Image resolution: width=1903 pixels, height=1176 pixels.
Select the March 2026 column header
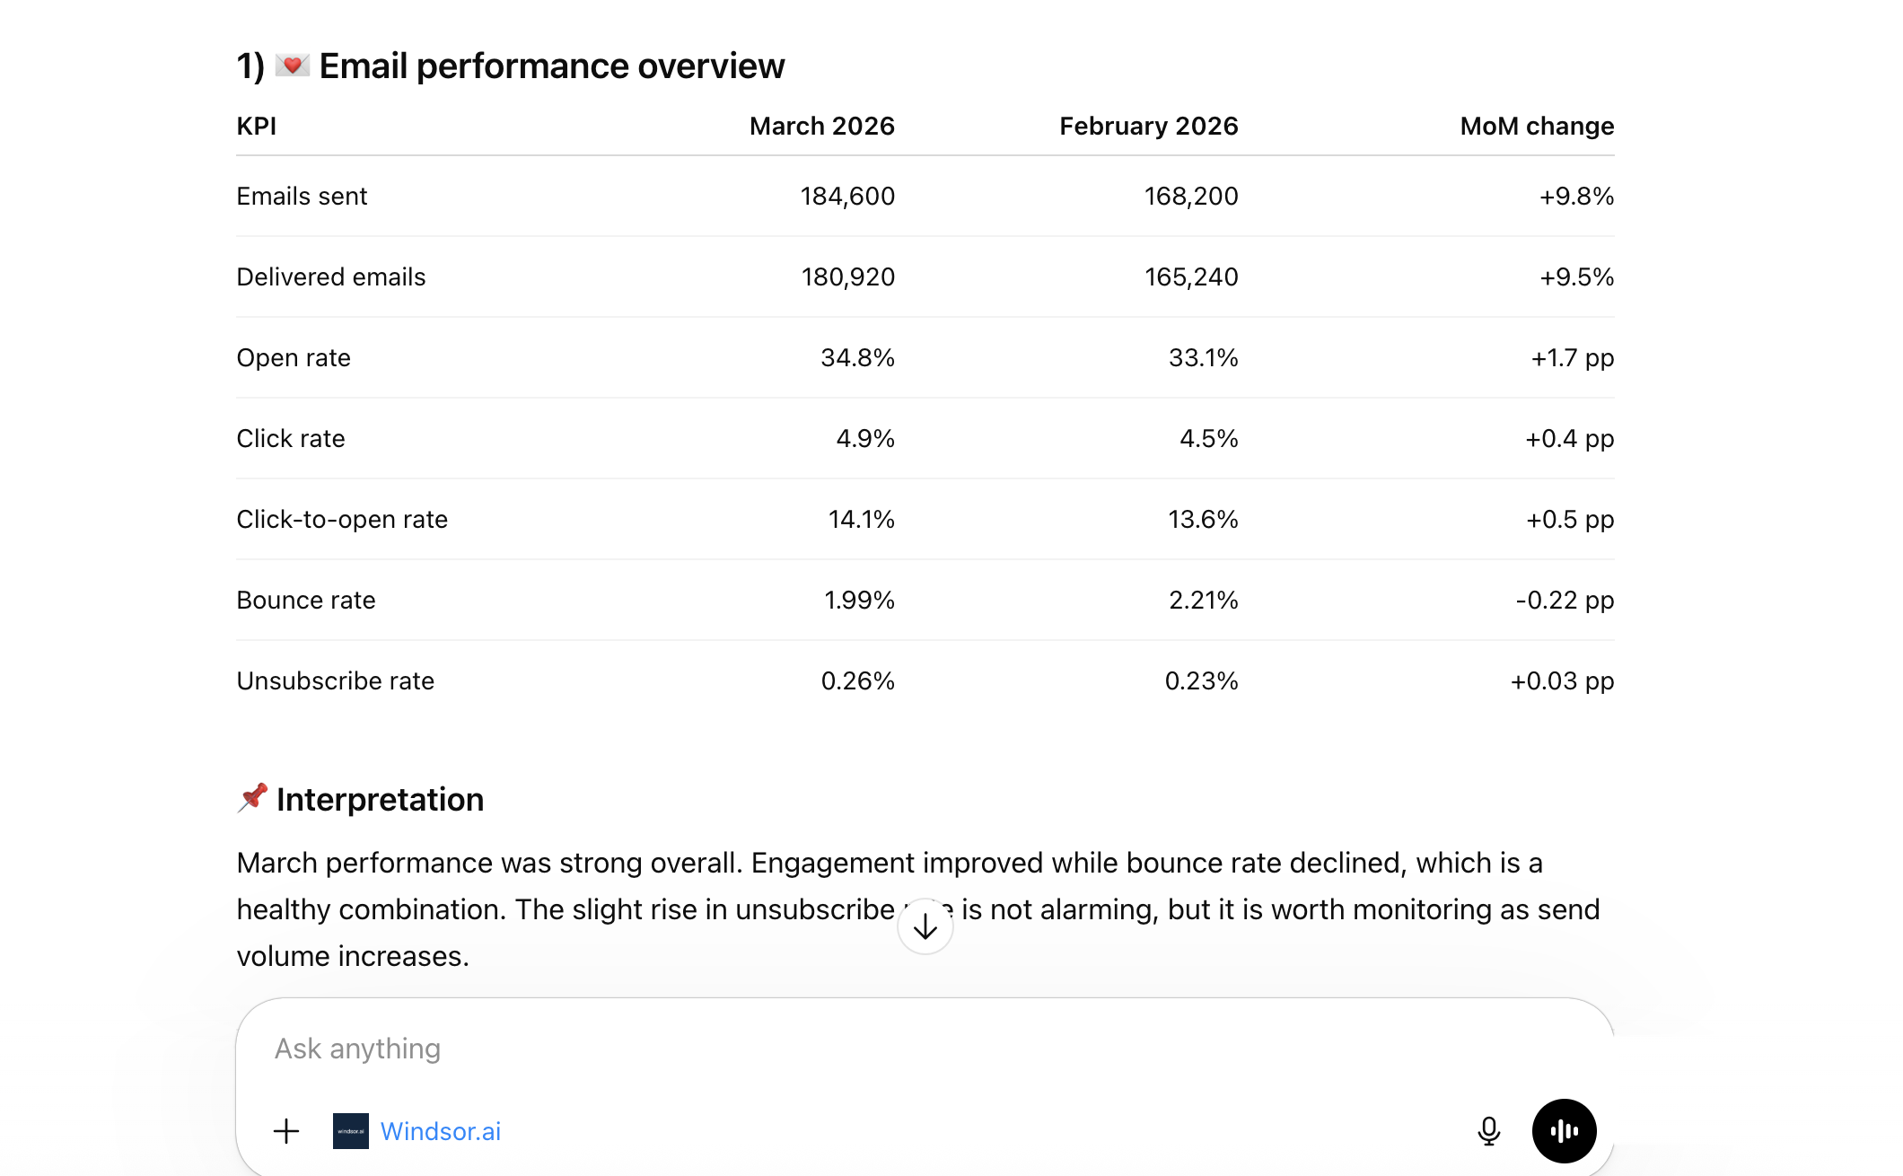822,126
